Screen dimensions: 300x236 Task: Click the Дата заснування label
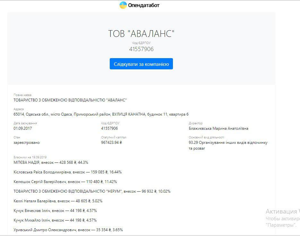tap(25, 123)
